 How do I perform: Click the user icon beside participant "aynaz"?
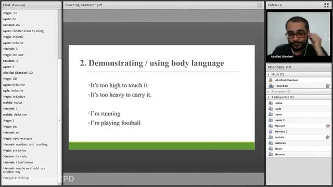(x=271, y=114)
